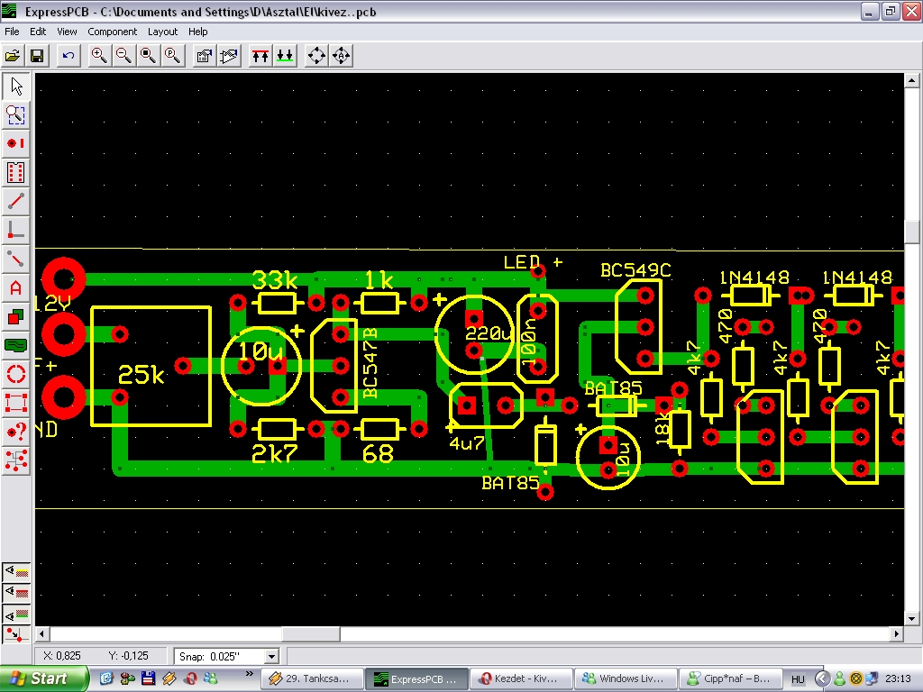The width and height of the screenshot is (923, 692).
Task: Open the Component menu
Action: 112,32
